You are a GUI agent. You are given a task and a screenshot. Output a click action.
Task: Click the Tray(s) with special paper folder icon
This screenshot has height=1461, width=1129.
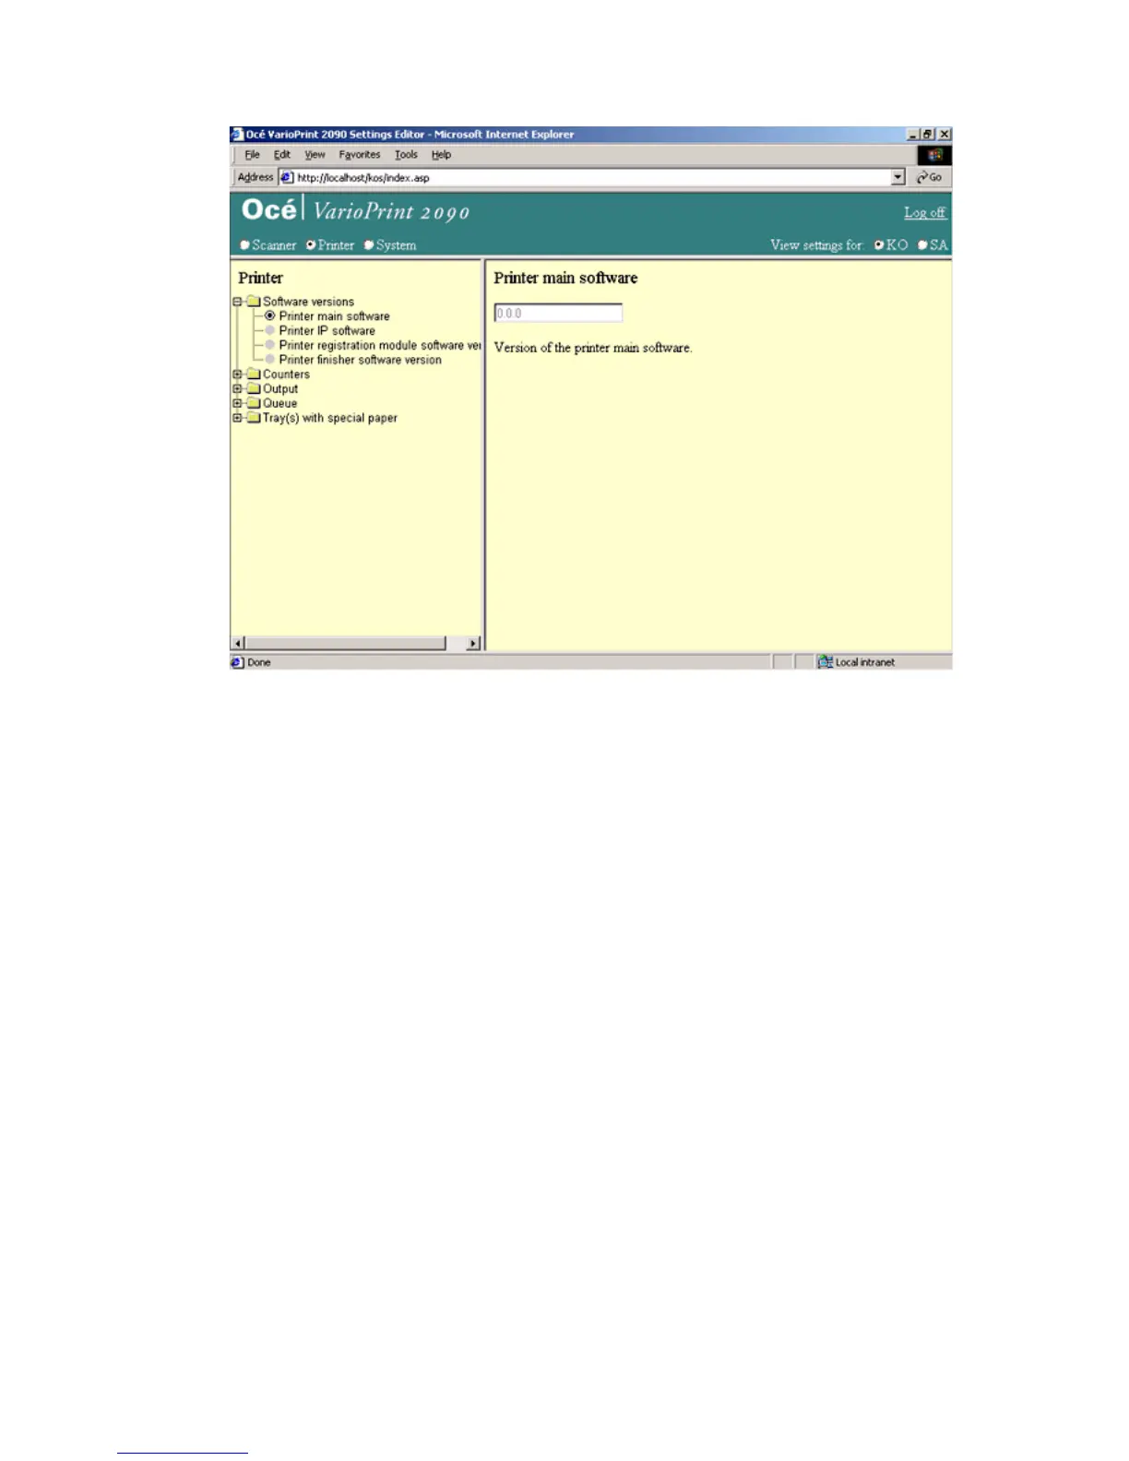254,418
